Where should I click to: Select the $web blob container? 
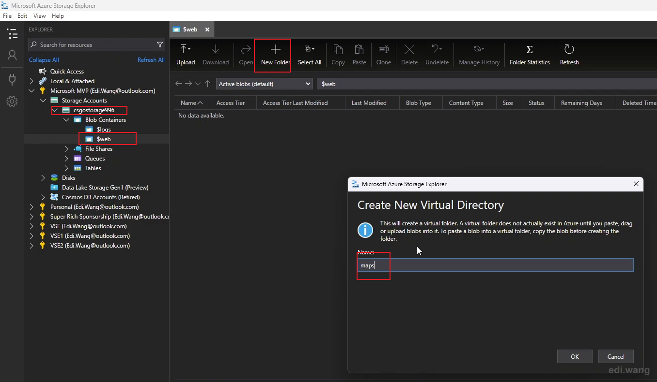point(104,139)
